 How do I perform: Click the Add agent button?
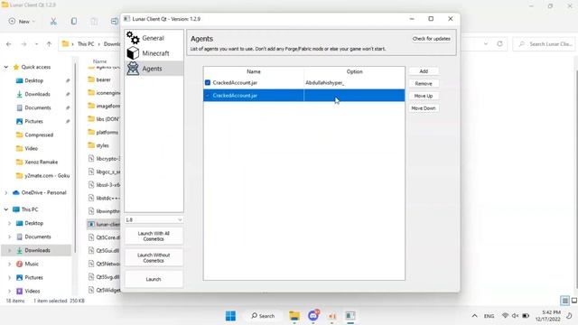point(424,71)
